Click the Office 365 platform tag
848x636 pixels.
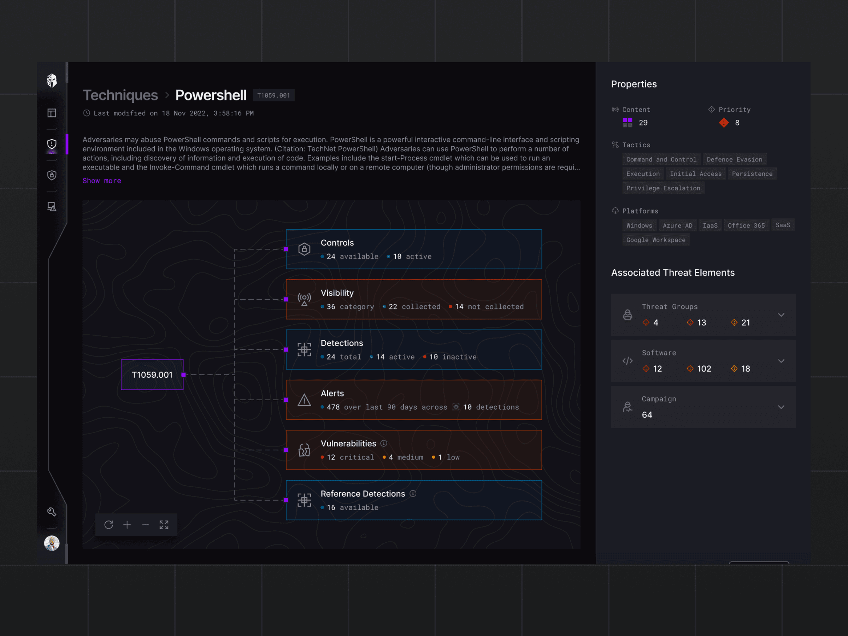point(746,225)
